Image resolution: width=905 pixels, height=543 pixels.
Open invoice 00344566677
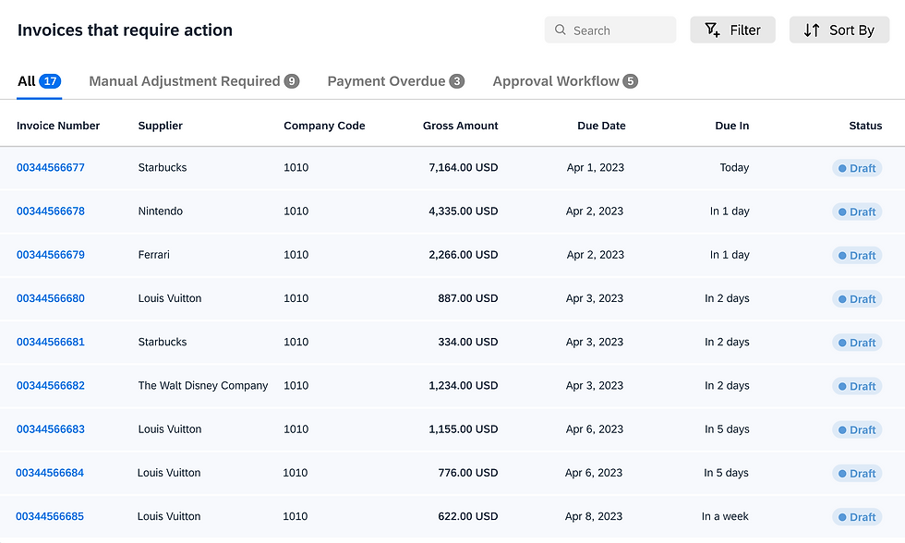pos(51,167)
